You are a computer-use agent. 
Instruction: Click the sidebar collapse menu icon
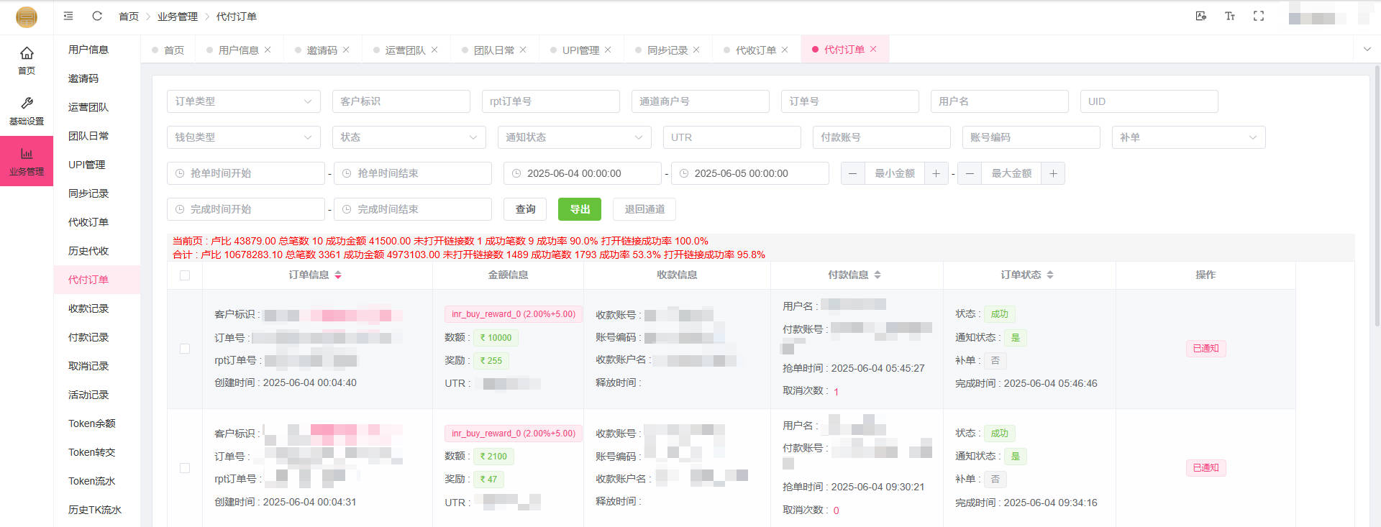coord(68,16)
